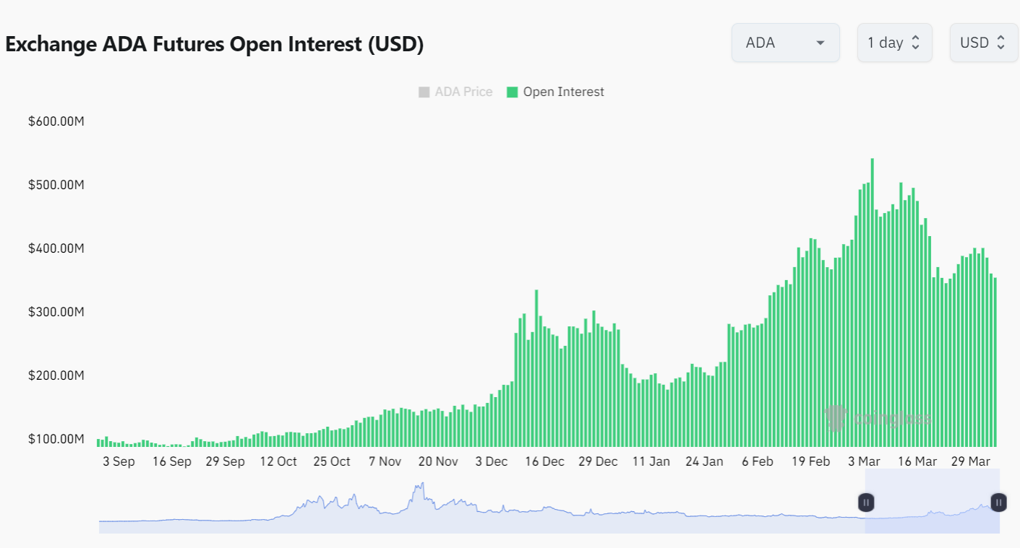Click the 29 Mar x-axis label
The height and width of the screenshot is (548, 1020).
point(971,461)
